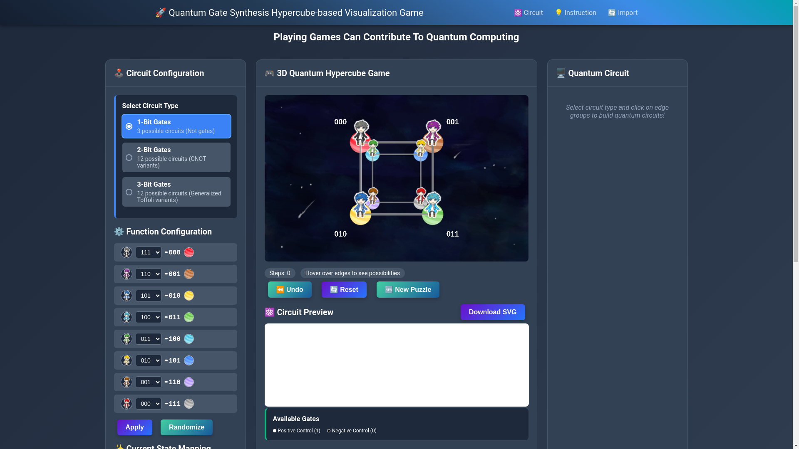Click the green planet swatch for 011
This screenshot has height=449, width=799.
[189, 317]
